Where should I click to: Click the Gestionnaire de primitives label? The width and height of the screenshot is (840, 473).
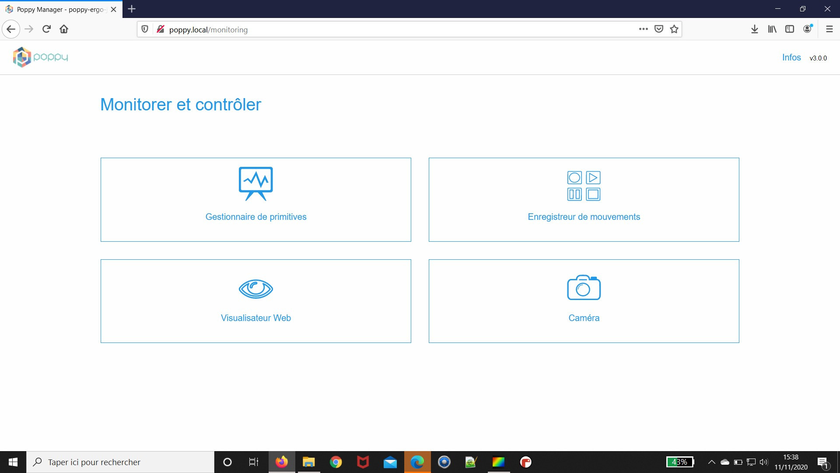pos(256,217)
